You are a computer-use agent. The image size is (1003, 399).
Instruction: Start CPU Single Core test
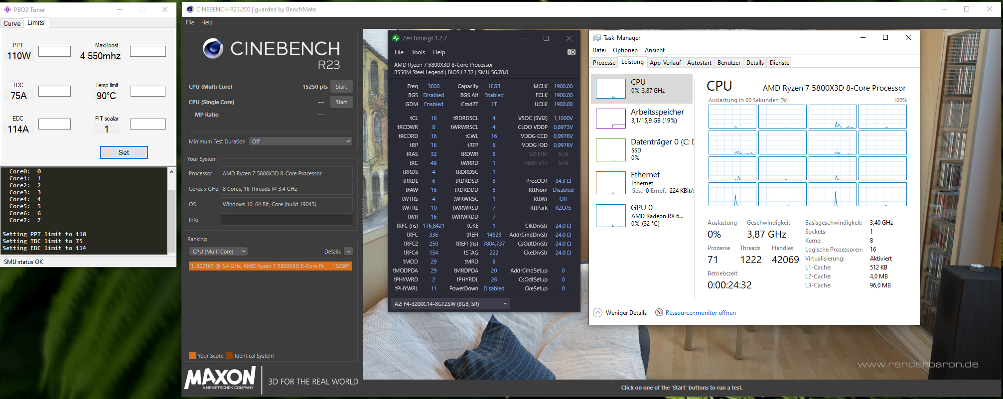[x=341, y=102]
